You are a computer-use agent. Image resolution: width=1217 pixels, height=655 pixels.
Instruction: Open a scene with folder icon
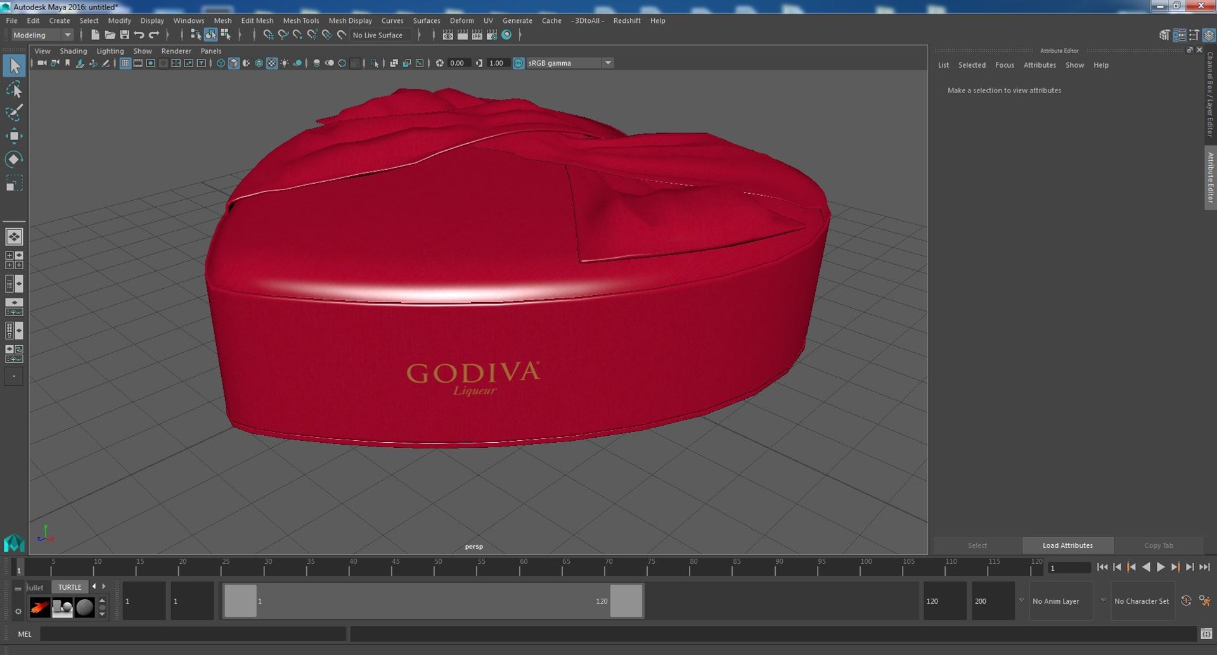[x=110, y=35]
